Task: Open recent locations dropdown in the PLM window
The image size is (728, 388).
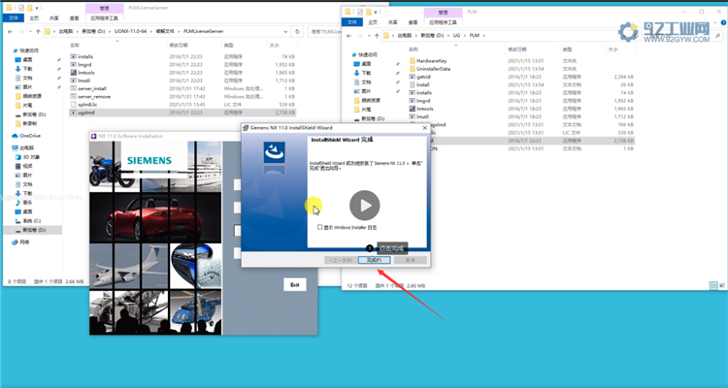Action: click(369, 36)
